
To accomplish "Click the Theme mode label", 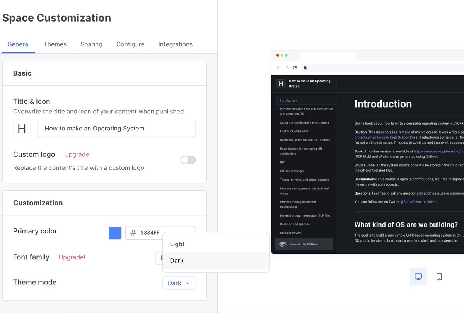I will click(35, 283).
